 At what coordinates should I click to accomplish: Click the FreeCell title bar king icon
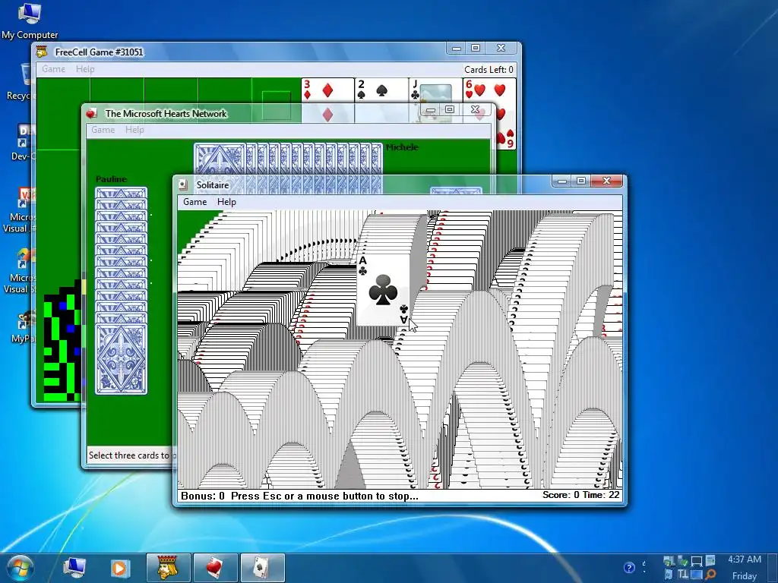(42, 52)
